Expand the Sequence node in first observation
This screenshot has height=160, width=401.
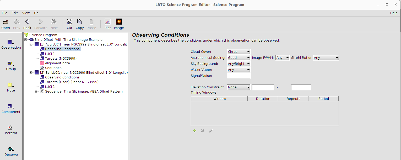point(36,68)
